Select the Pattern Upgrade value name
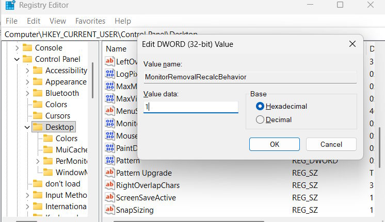The height and width of the screenshot is (222, 385). point(144,173)
